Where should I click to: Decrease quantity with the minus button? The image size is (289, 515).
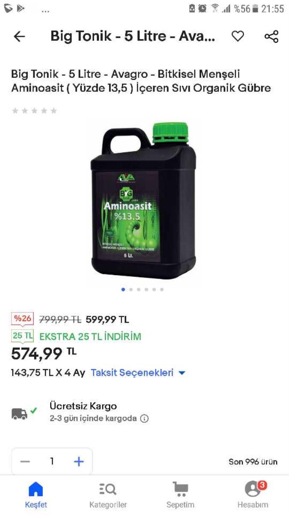[x=25, y=462]
